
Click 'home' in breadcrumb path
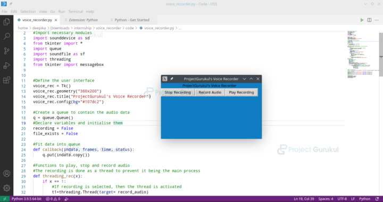pos(23,28)
